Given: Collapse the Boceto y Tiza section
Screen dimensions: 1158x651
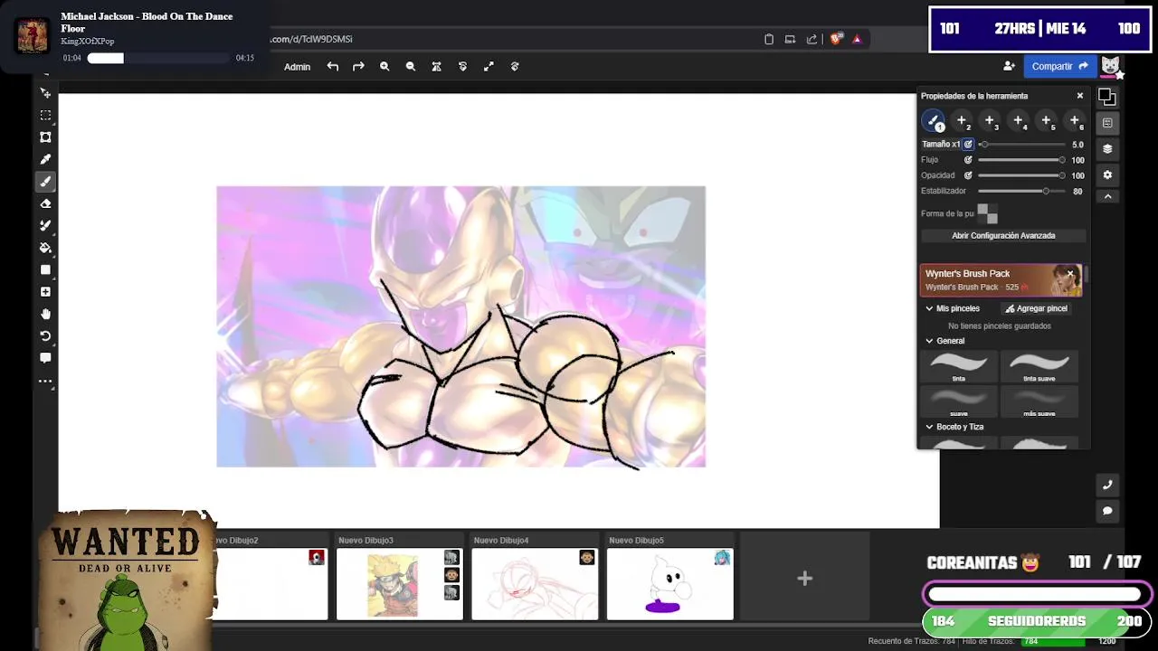Looking at the screenshot, I should tap(929, 427).
